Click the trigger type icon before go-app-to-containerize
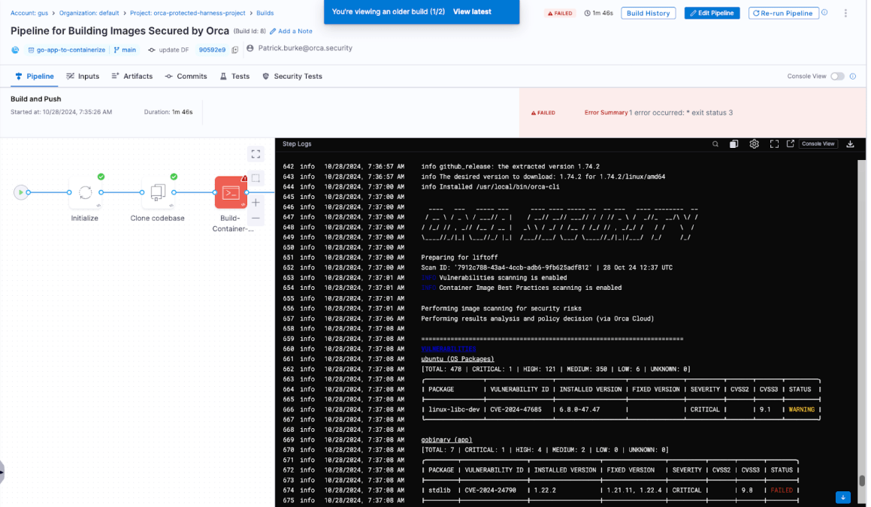 coord(15,50)
